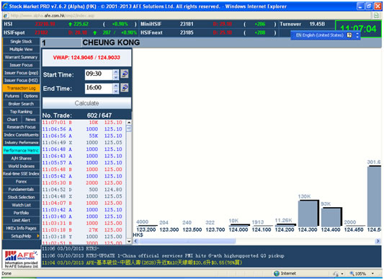
Task: Open the Forex page
Action: point(21,182)
